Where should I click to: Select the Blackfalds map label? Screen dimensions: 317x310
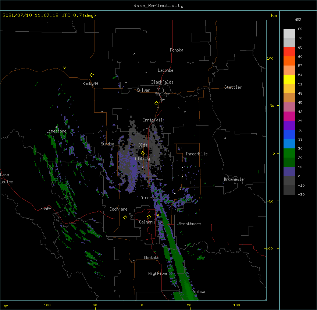pos(162,82)
